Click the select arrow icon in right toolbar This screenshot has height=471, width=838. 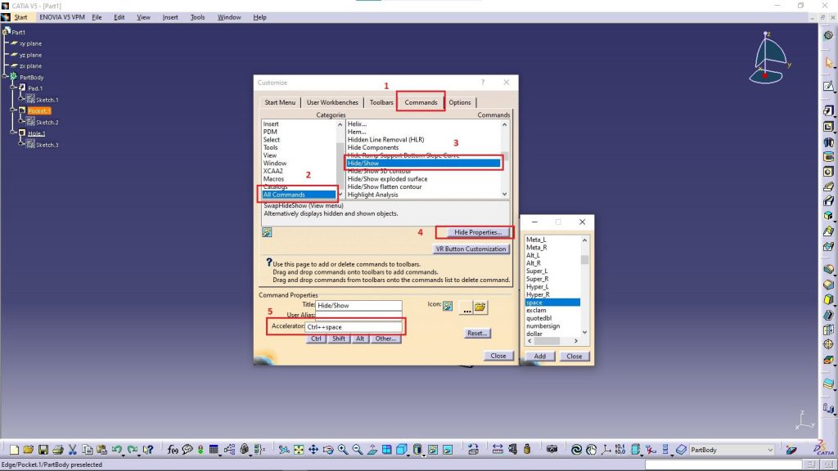coord(828,62)
